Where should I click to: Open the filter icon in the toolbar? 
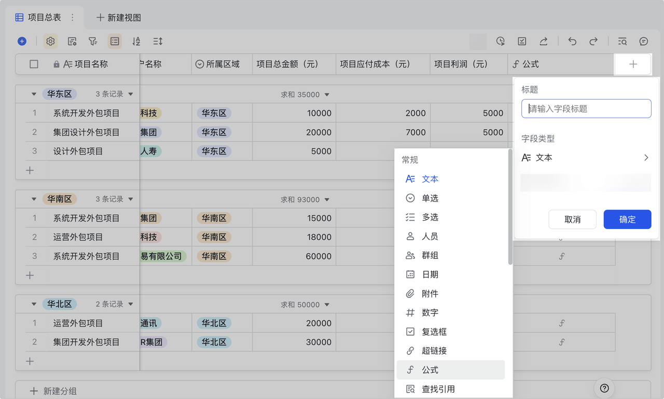[93, 41]
